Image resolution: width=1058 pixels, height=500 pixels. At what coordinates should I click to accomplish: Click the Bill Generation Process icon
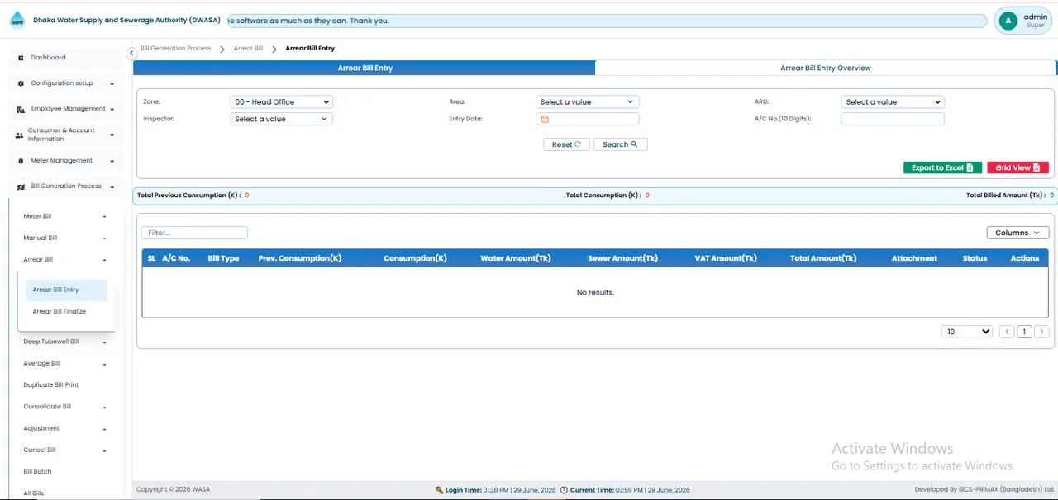[x=21, y=186]
